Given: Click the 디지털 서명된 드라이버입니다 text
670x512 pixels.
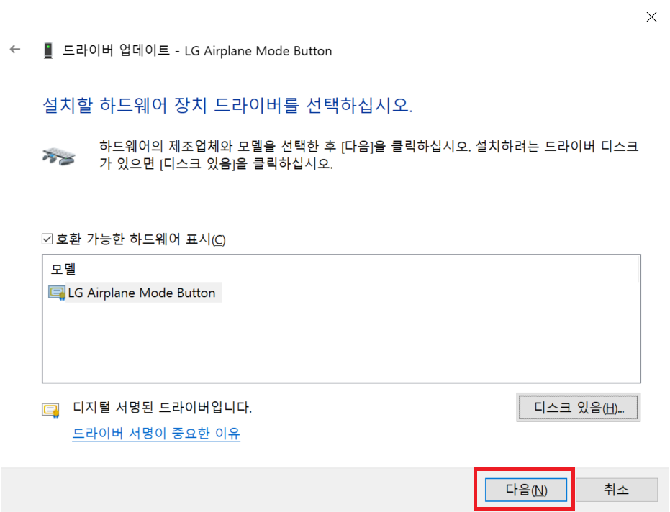Looking at the screenshot, I should 163,408.
